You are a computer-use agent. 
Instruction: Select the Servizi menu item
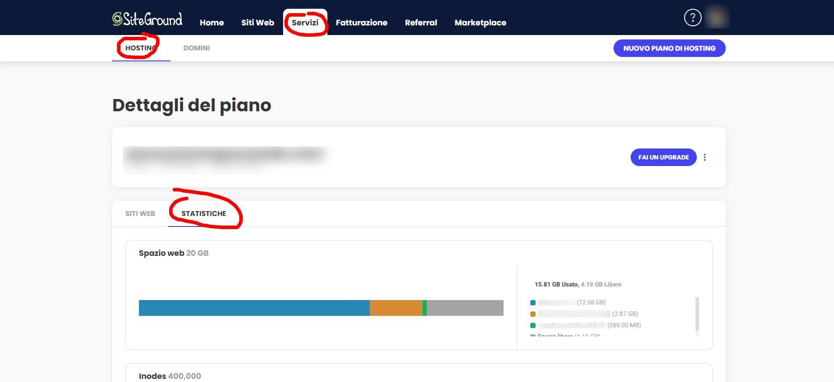coord(305,23)
